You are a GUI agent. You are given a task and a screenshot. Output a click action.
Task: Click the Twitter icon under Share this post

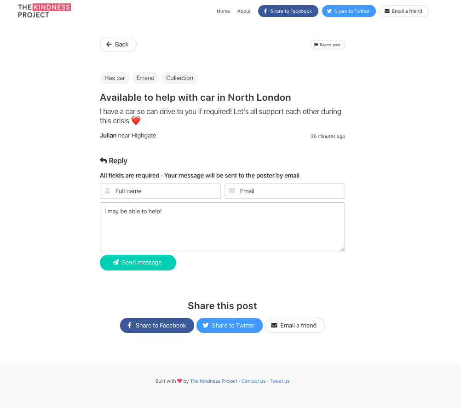point(206,325)
